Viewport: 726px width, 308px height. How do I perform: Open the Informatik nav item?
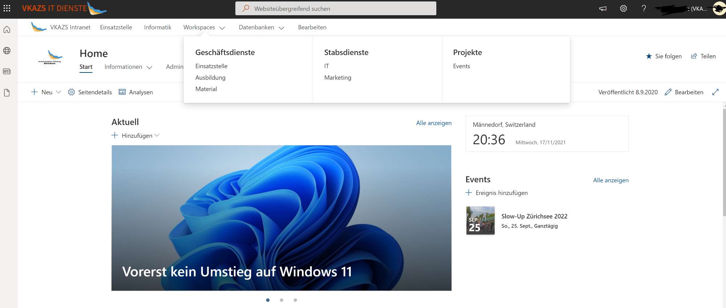[x=158, y=27]
